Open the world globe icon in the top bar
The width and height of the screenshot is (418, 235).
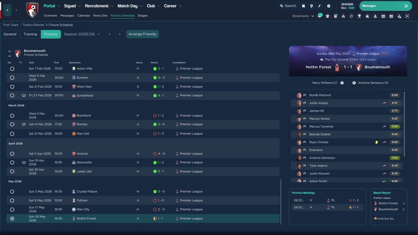click(x=311, y=6)
